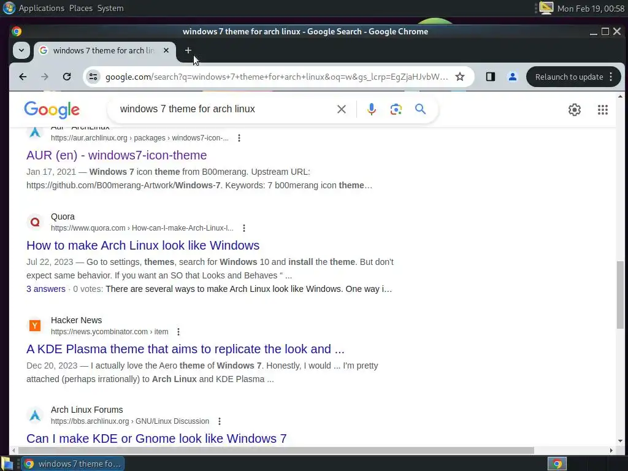628x471 pixels.
Task: Open the Google apps grid
Action: pyautogui.click(x=602, y=109)
